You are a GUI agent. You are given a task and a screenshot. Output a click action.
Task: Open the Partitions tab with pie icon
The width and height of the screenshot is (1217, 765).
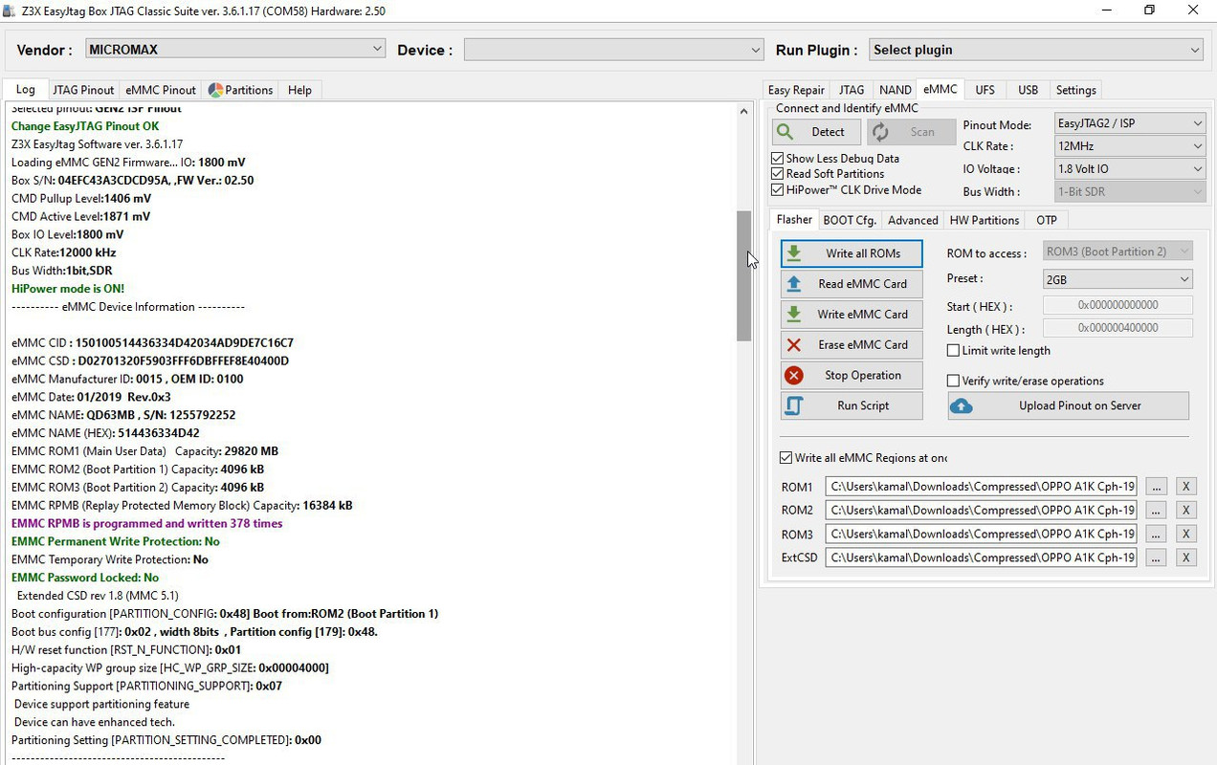241,90
